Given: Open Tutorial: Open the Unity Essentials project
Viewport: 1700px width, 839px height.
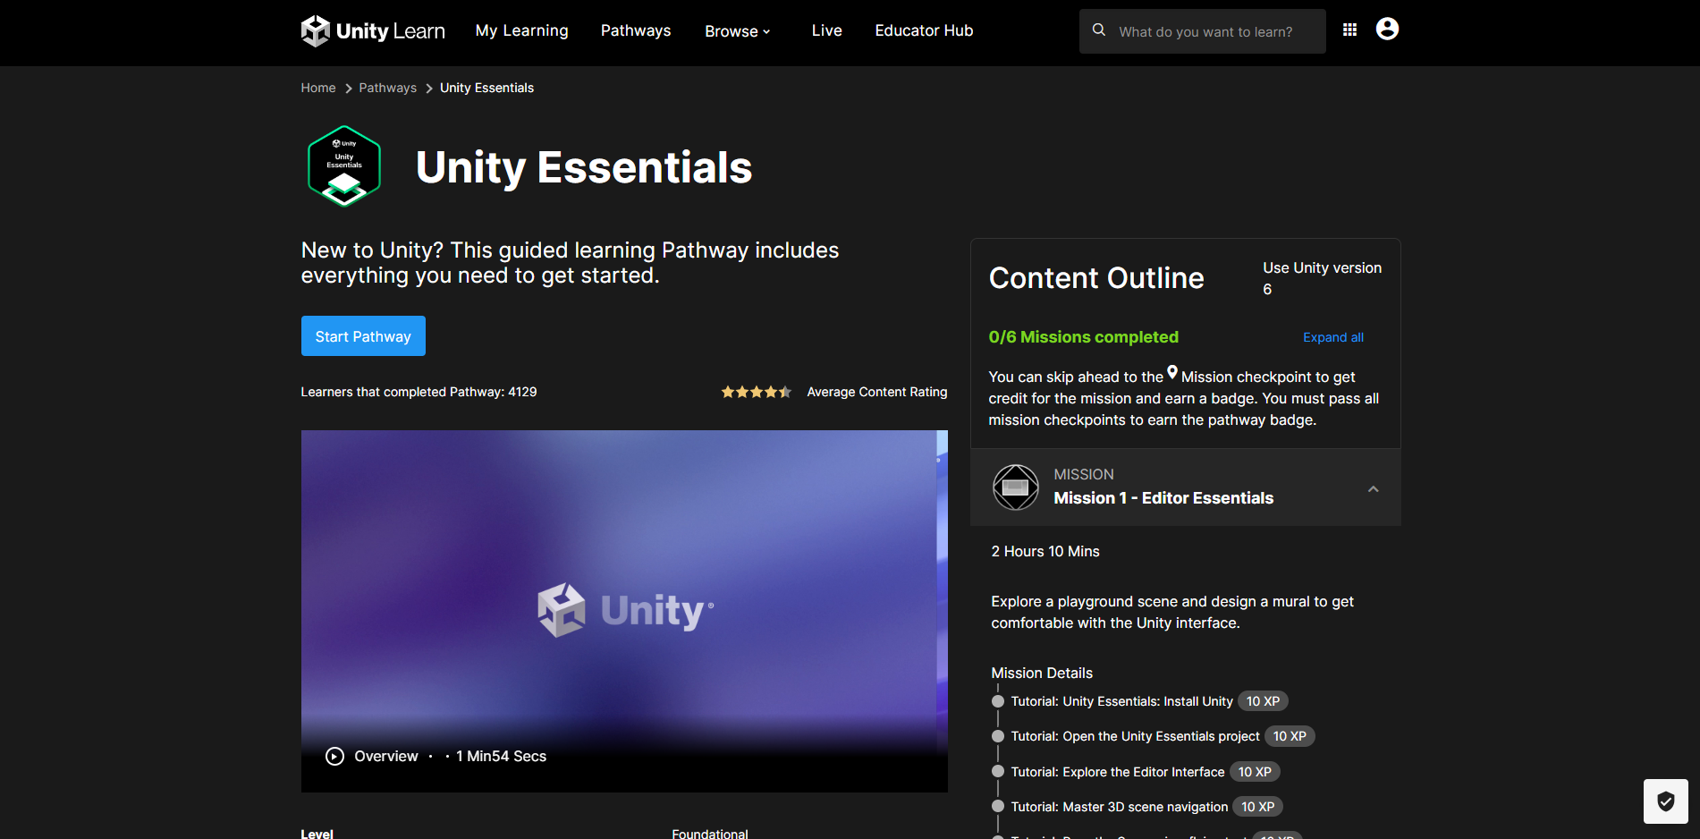Looking at the screenshot, I should pos(1136,736).
